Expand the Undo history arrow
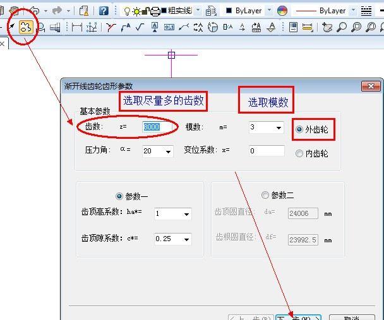The width and height of the screenshot is (384, 320). pos(45,11)
